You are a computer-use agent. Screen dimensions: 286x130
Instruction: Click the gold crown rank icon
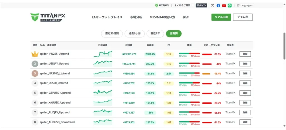pos(35,54)
